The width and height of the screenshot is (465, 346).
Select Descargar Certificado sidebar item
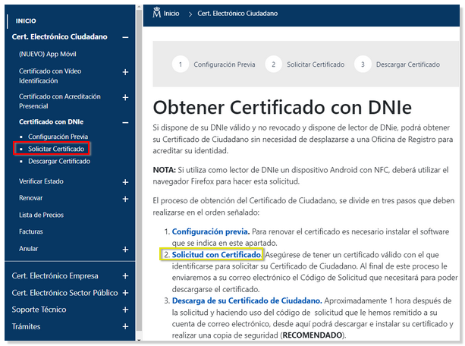(58, 161)
